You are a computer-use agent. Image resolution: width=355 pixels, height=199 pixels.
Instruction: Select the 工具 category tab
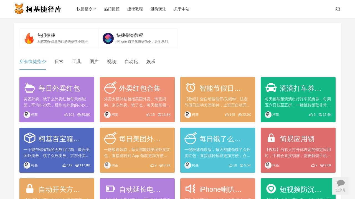[77, 62]
